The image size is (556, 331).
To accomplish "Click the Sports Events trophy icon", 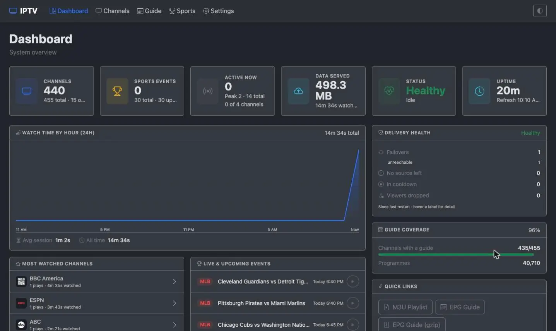I will (x=117, y=91).
